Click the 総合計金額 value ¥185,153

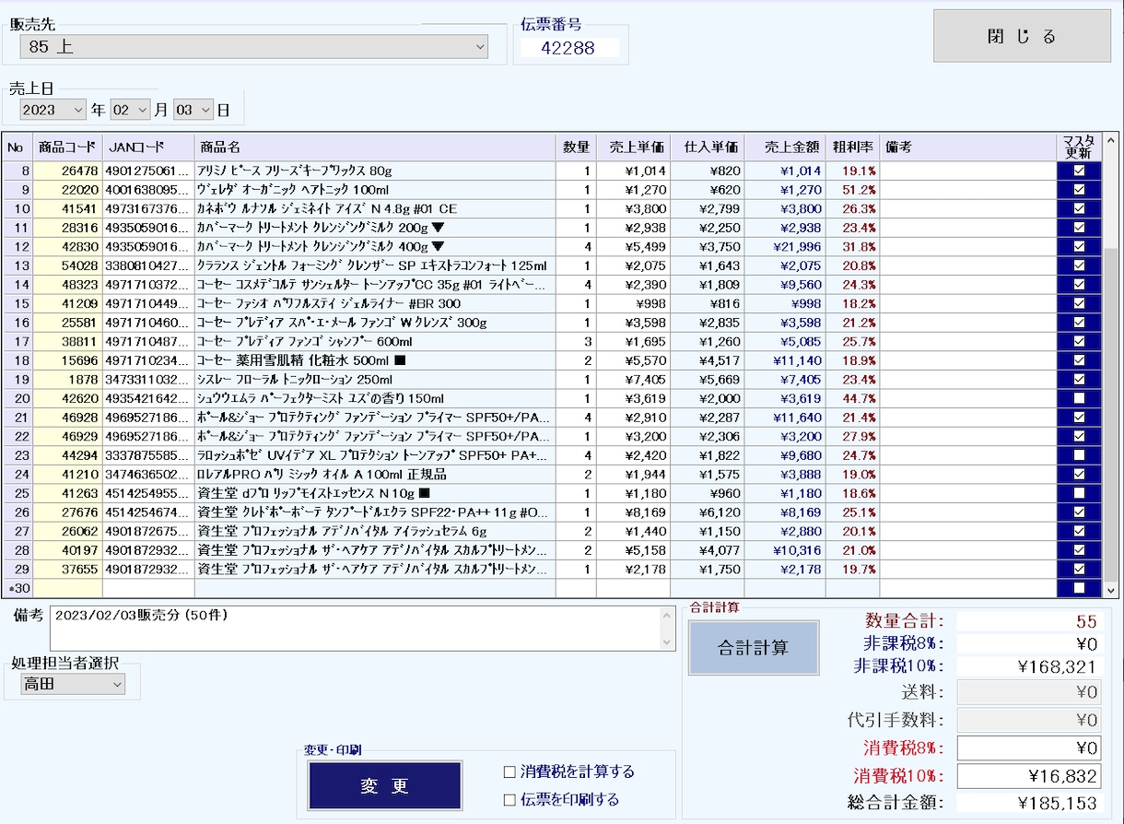pos(1029,804)
